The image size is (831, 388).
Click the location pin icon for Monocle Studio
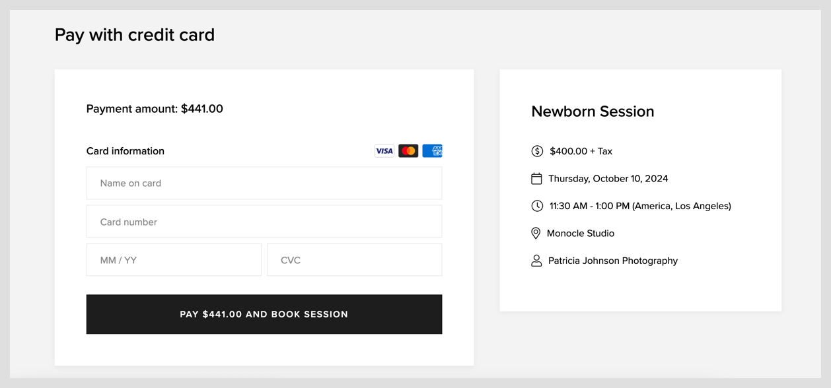(x=536, y=233)
